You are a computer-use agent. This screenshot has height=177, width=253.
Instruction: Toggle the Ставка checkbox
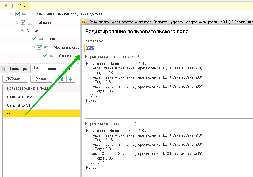[45, 56]
